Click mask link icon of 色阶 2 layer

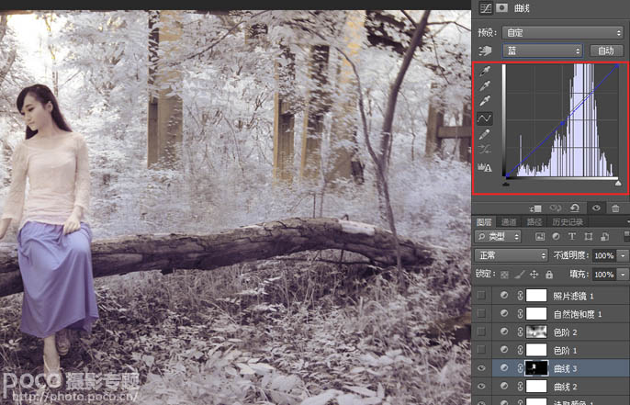(x=520, y=332)
